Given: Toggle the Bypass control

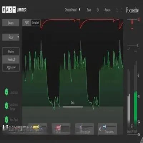Looking at the screenshot, I should (x=107, y=10).
